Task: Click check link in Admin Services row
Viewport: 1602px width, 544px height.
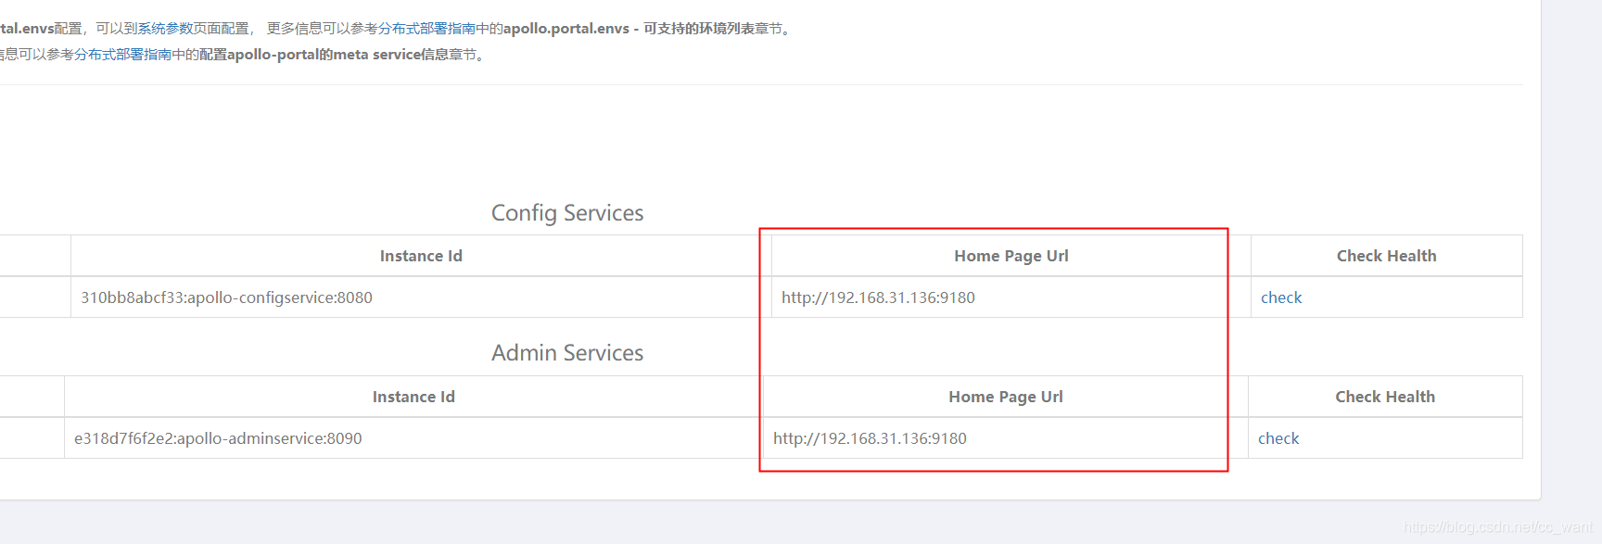Action: pyautogui.click(x=1278, y=438)
